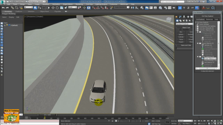Select Vehicles (1) in the explorer tree
Image resolution: width=223 pixels, height=125 pixels.
[x=208, y=45]
